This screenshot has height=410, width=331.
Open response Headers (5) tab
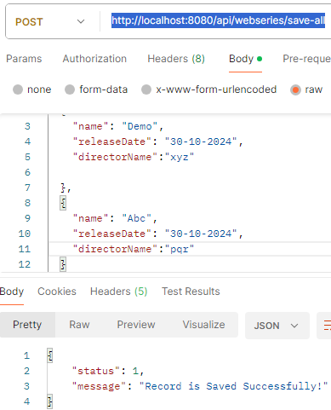118,292
